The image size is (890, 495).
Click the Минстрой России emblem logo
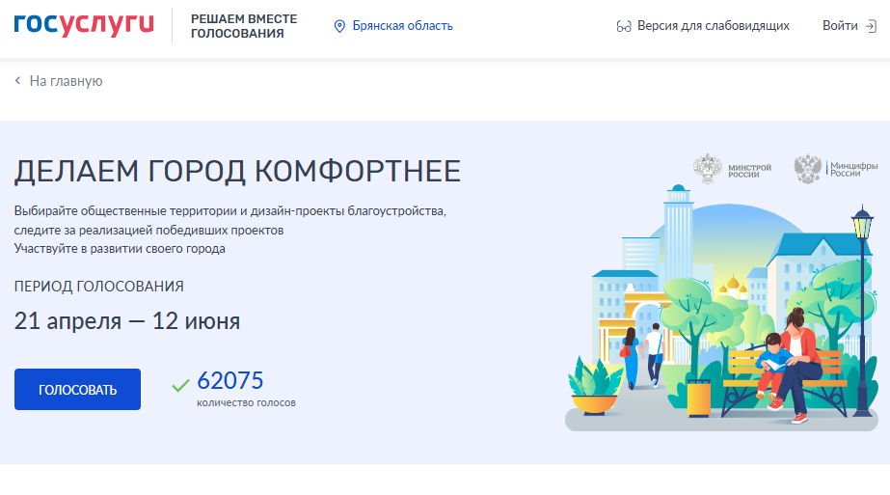pos(732,169)
